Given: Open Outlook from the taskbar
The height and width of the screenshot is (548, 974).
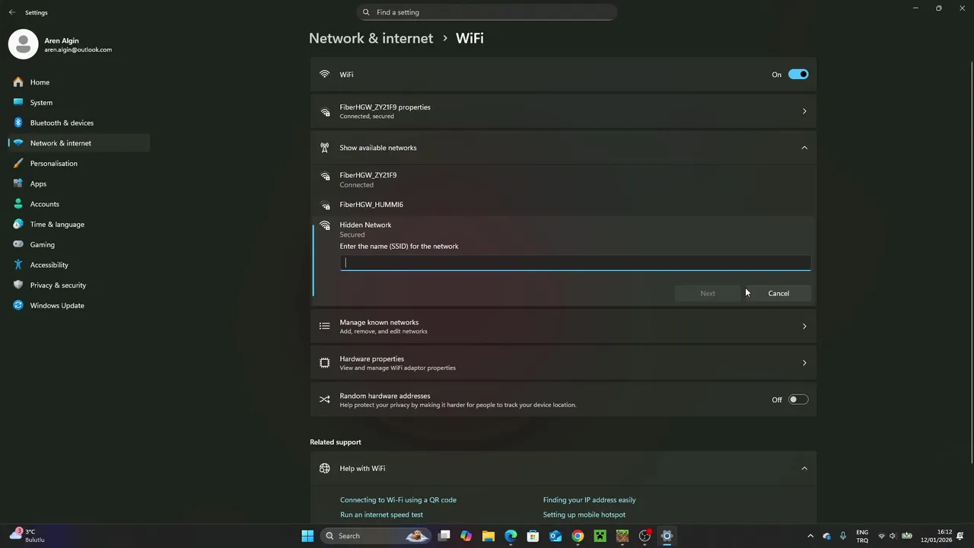Looking at the screenshot, I should pos(555,536).
